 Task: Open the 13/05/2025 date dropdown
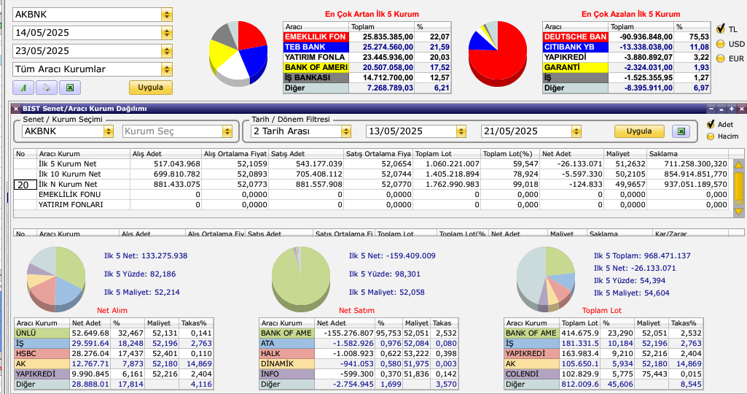tap(461, 131)
